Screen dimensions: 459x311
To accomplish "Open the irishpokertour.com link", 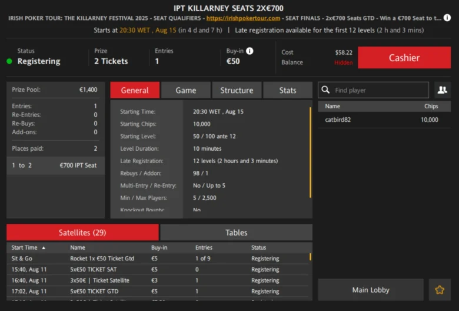I will [243, 18].
